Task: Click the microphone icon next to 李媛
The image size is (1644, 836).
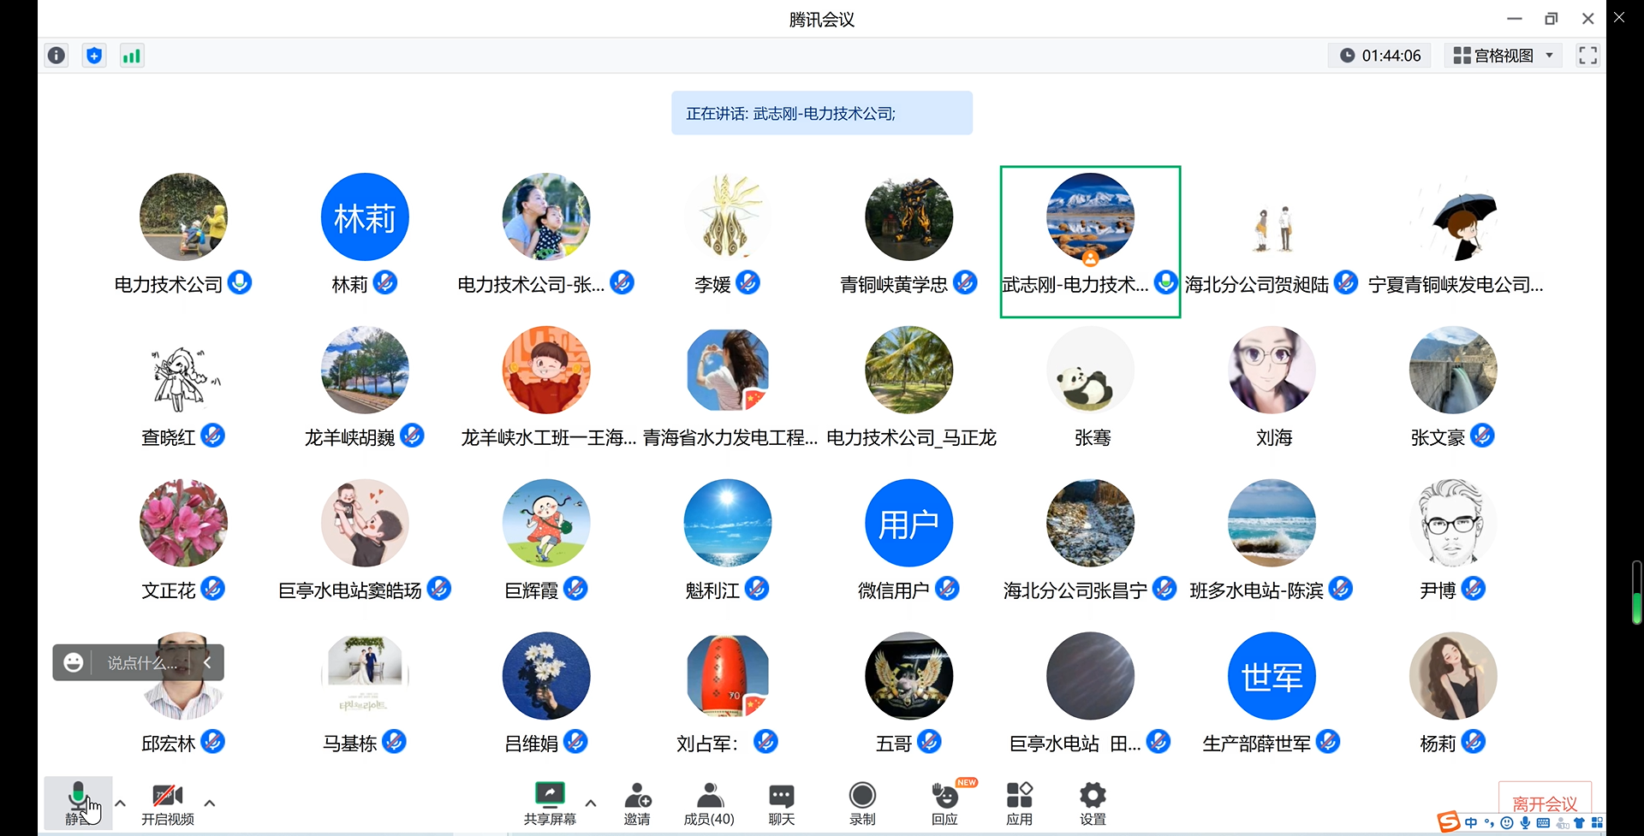Action: [748, 282]
